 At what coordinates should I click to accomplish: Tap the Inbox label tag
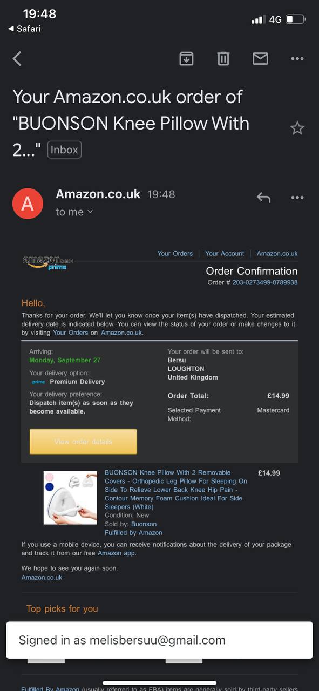[64, 150]
